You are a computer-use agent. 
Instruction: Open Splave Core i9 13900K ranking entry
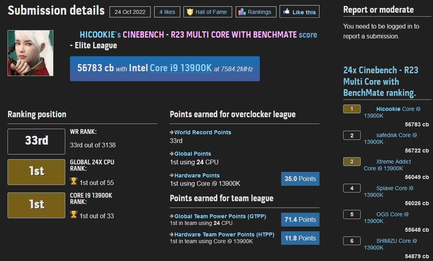[389, 191]
